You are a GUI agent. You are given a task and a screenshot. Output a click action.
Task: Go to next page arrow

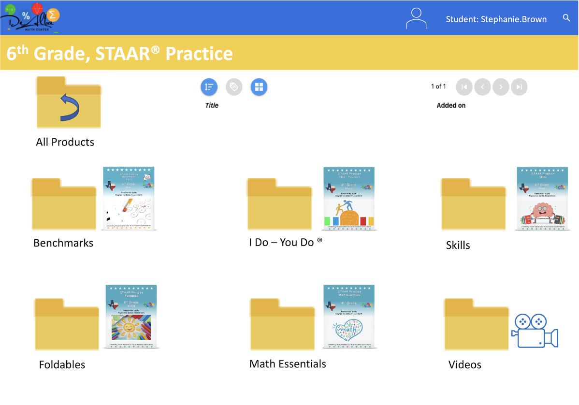click(x=501, y=87)
